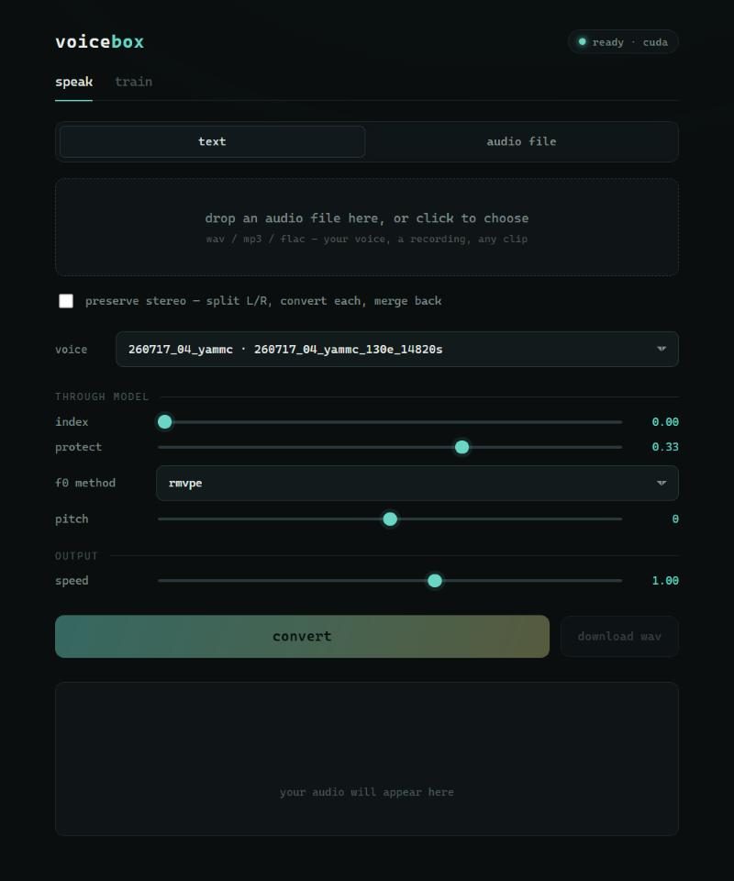
Task: Click the protect value 0.33
Action: click(665, 447)
